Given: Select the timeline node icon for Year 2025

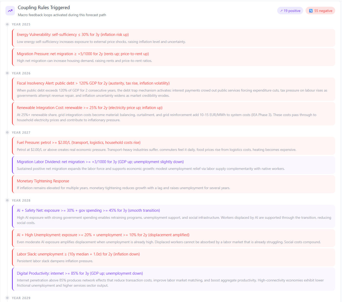Looking at the screenshot, I should tap(7, 24).
